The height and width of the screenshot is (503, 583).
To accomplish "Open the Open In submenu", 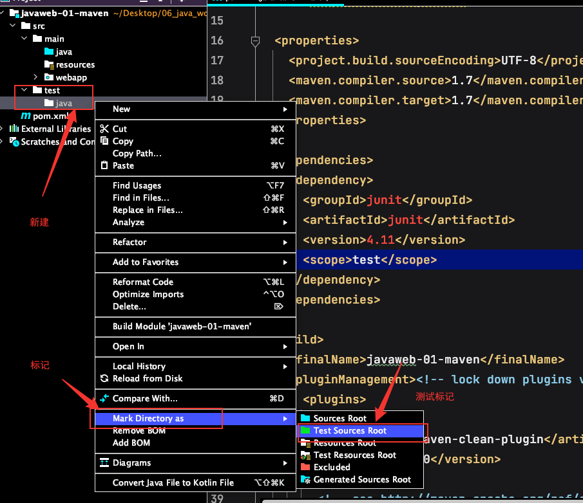I will point(195,346).
